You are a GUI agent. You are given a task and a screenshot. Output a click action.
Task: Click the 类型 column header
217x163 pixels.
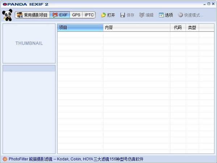click(192, 28)
